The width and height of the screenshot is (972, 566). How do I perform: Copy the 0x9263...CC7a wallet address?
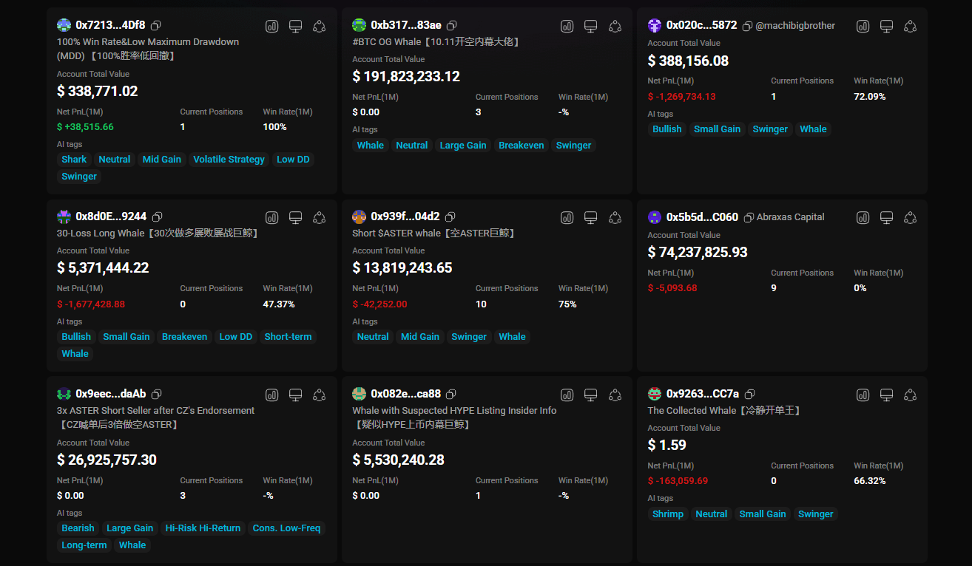click(749, 395)
